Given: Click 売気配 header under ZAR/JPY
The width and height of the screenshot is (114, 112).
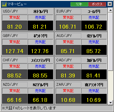Looking at the screenshot, I should (x=94, y=91).
